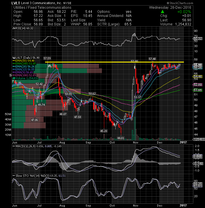Image resolution: width=205 pixels, height=208 pixels.
Task: Click the 44.01 low price label
Action: click(x=121, y=138)
